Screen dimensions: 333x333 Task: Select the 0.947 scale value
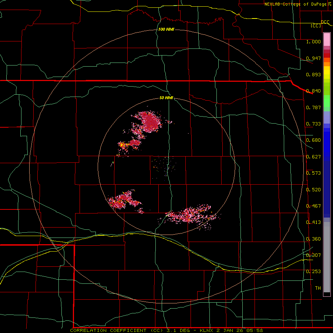[313, 58]
